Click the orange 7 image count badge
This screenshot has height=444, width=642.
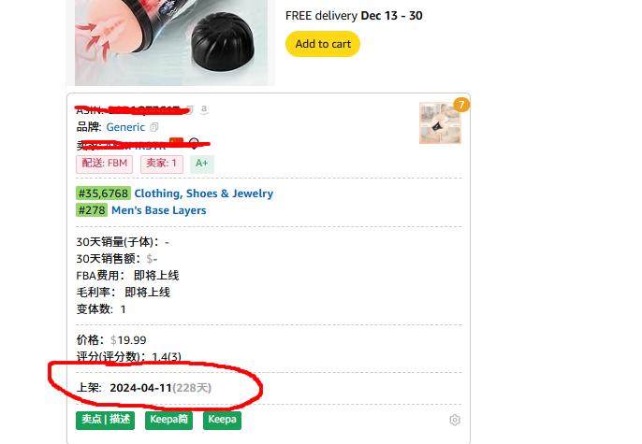point(461,105)
